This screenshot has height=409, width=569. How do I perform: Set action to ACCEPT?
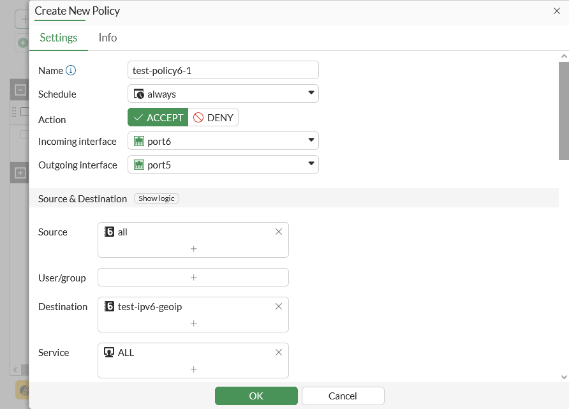[x=158, y=117]
